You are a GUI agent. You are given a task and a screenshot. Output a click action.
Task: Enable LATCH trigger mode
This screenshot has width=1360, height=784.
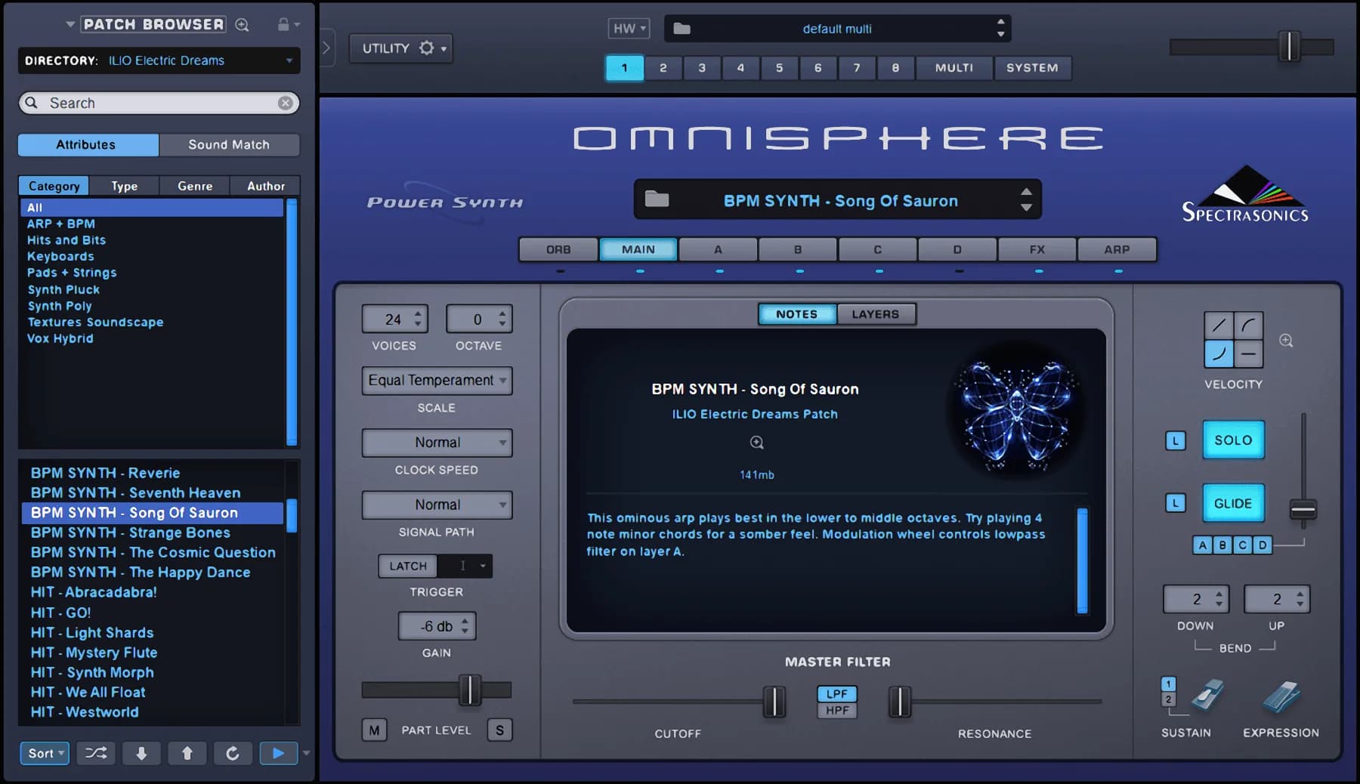click(x=407, y=566)
